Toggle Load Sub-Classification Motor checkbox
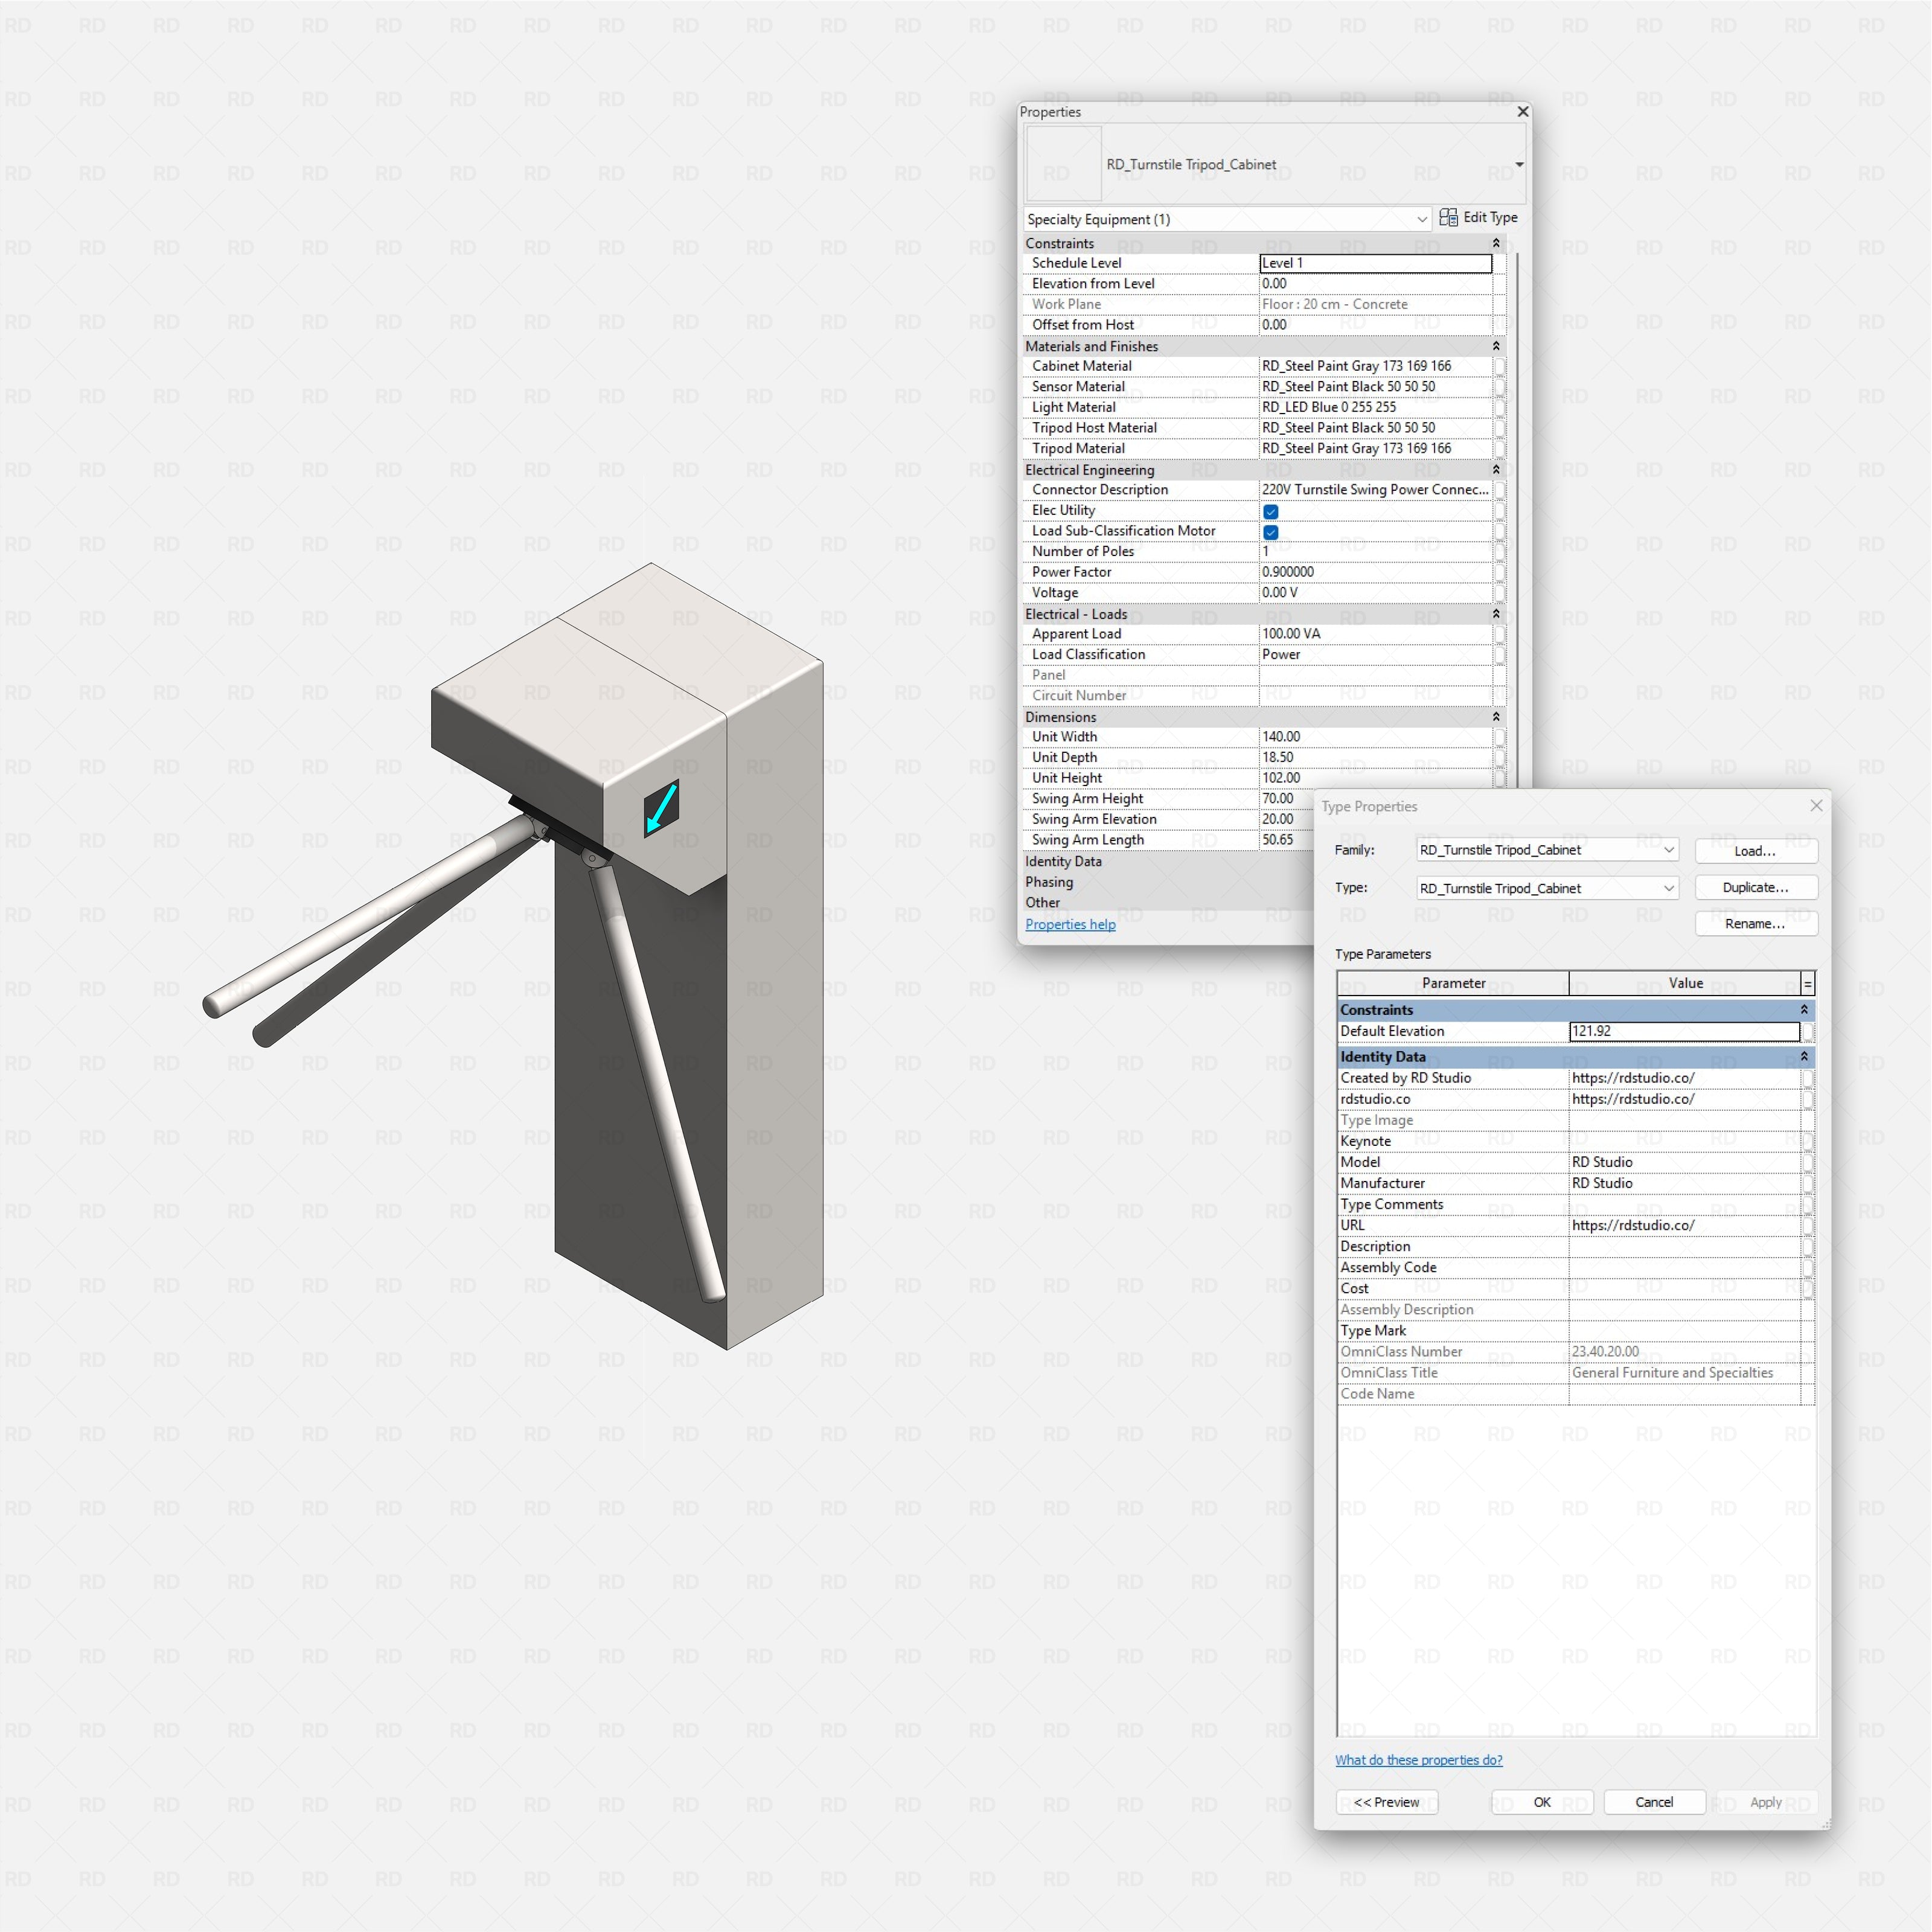This screenshot has height=1932, width=1932. [1270, 532]
